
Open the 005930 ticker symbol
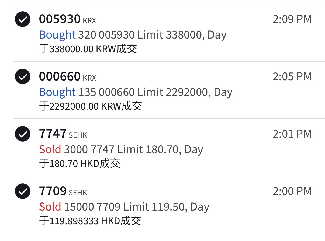coord(60,19)
